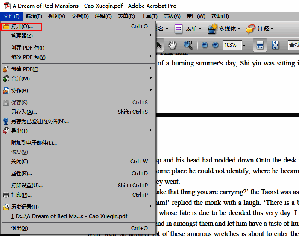Image resolution: width=299 pixels, height=236 pixels.
Task: Click the zoom out minus button
Action: pyautogui.click(x=205, y=45)
